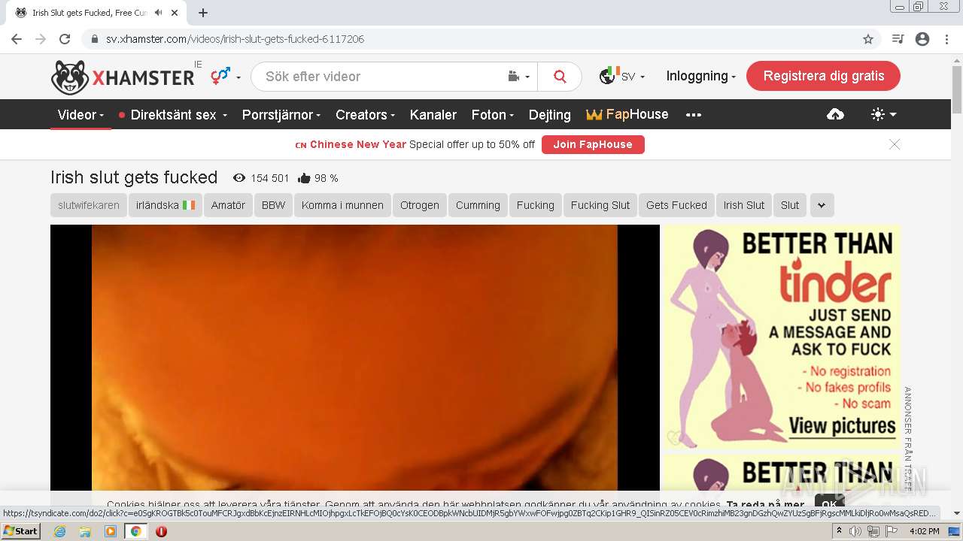Click the xHamster logo
The image size is (963, 541).
click(x=123, y=77)
